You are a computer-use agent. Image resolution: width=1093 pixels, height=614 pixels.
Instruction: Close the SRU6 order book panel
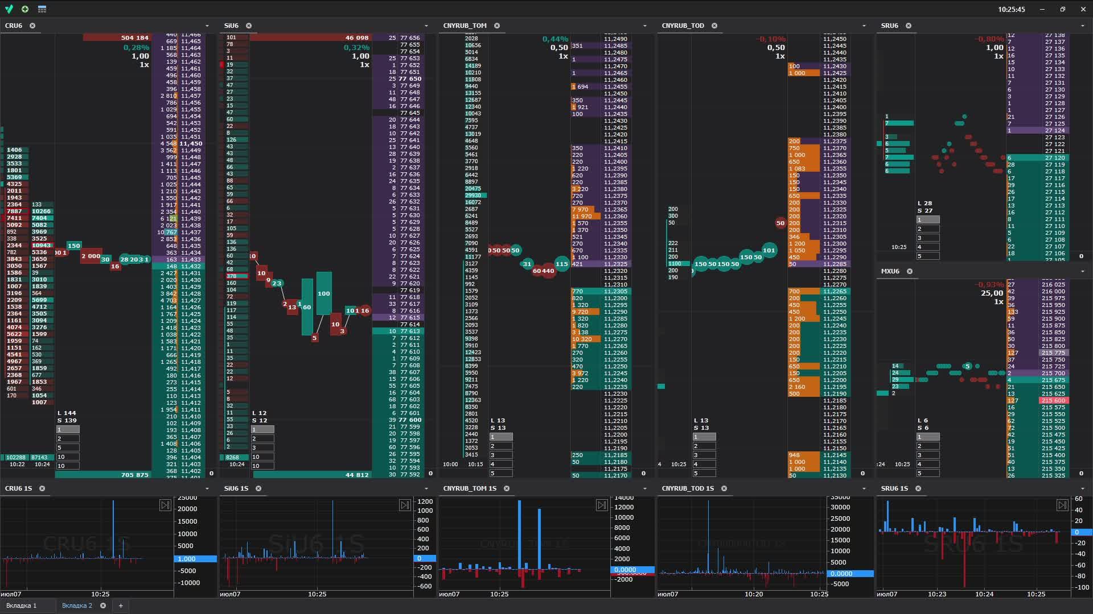909,26
